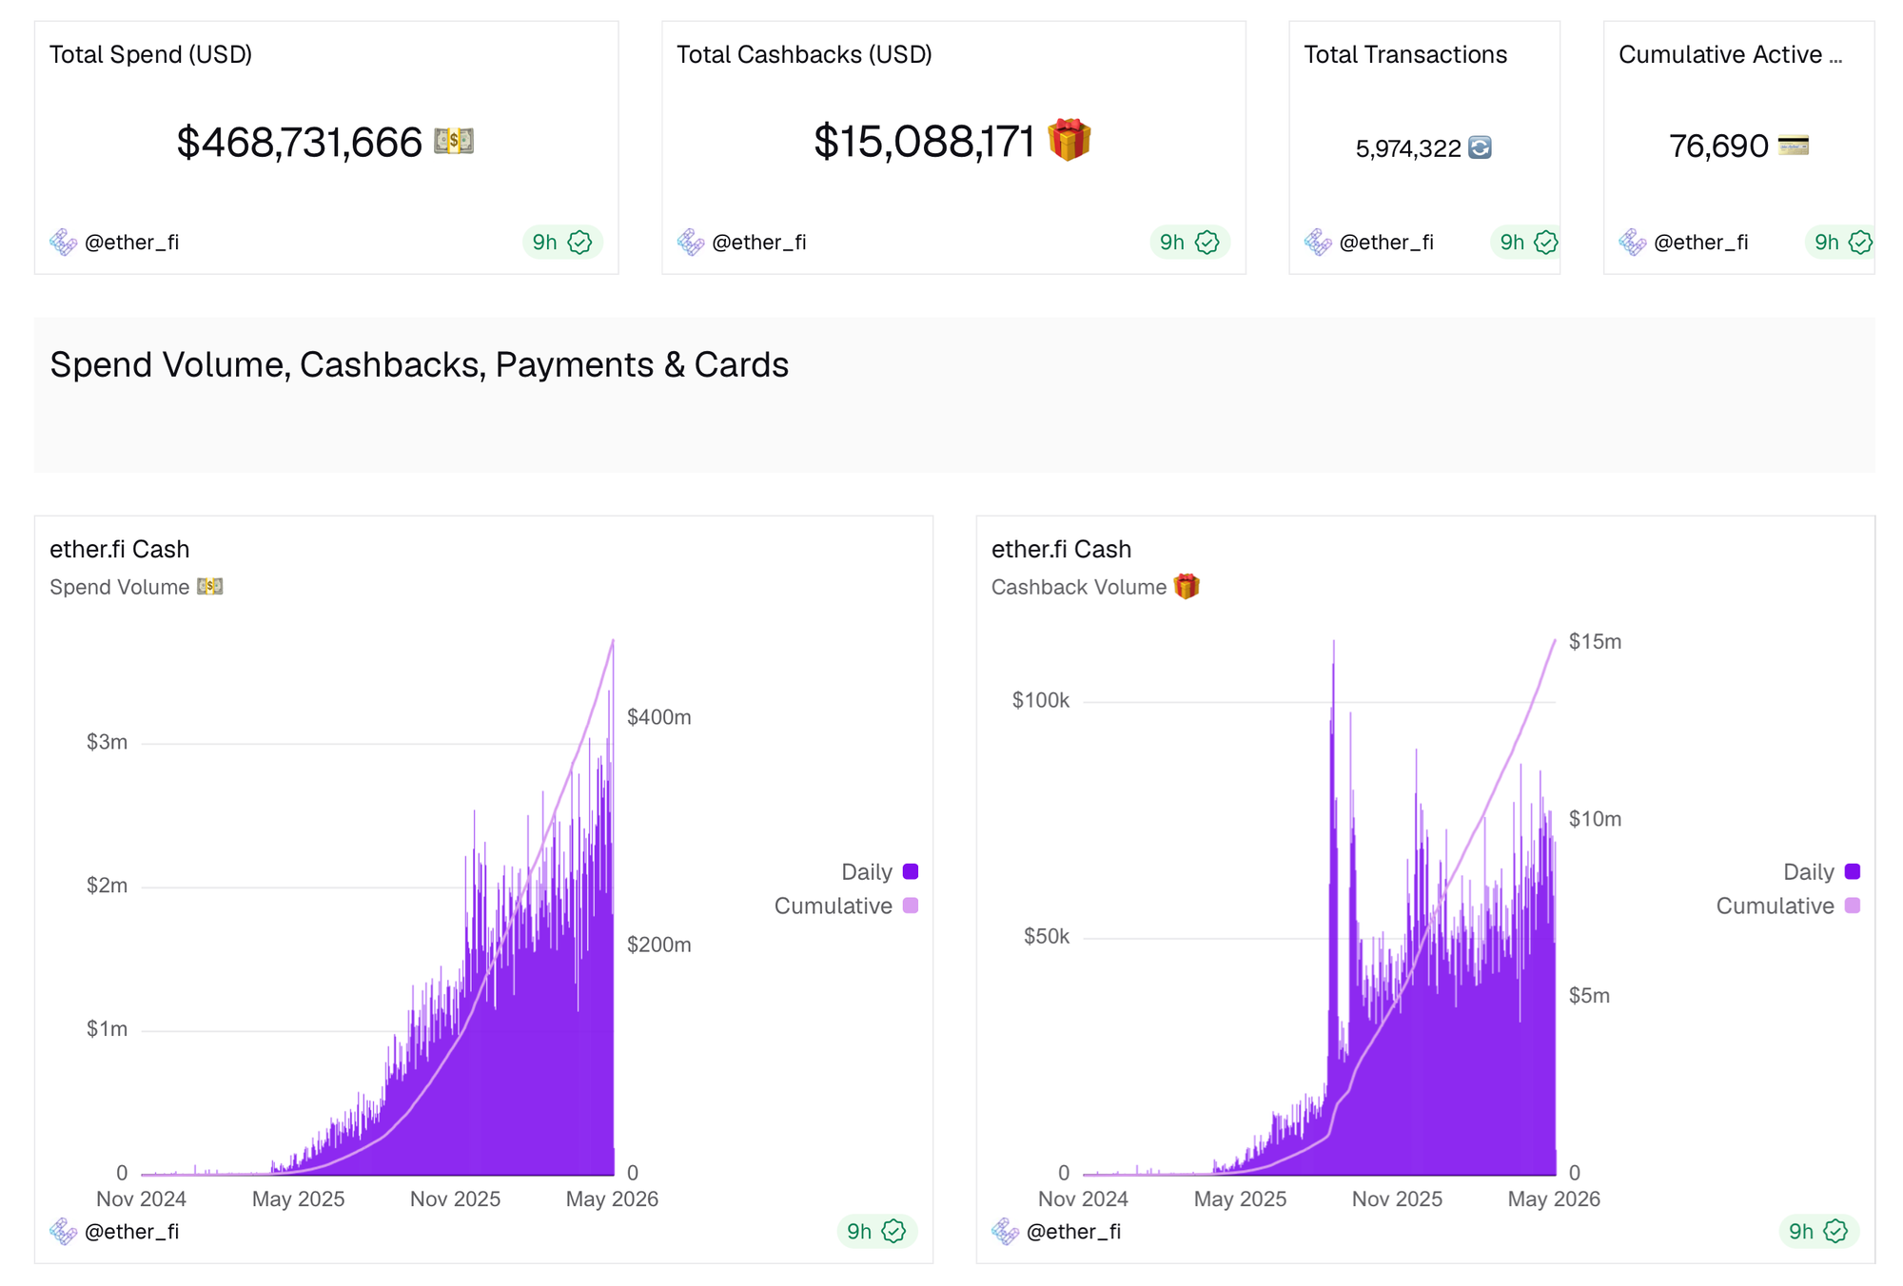1903x1286 pixels.
Task: Click the 9h freshness badge in Total Cashbacks card
Action: point(1189,243)
